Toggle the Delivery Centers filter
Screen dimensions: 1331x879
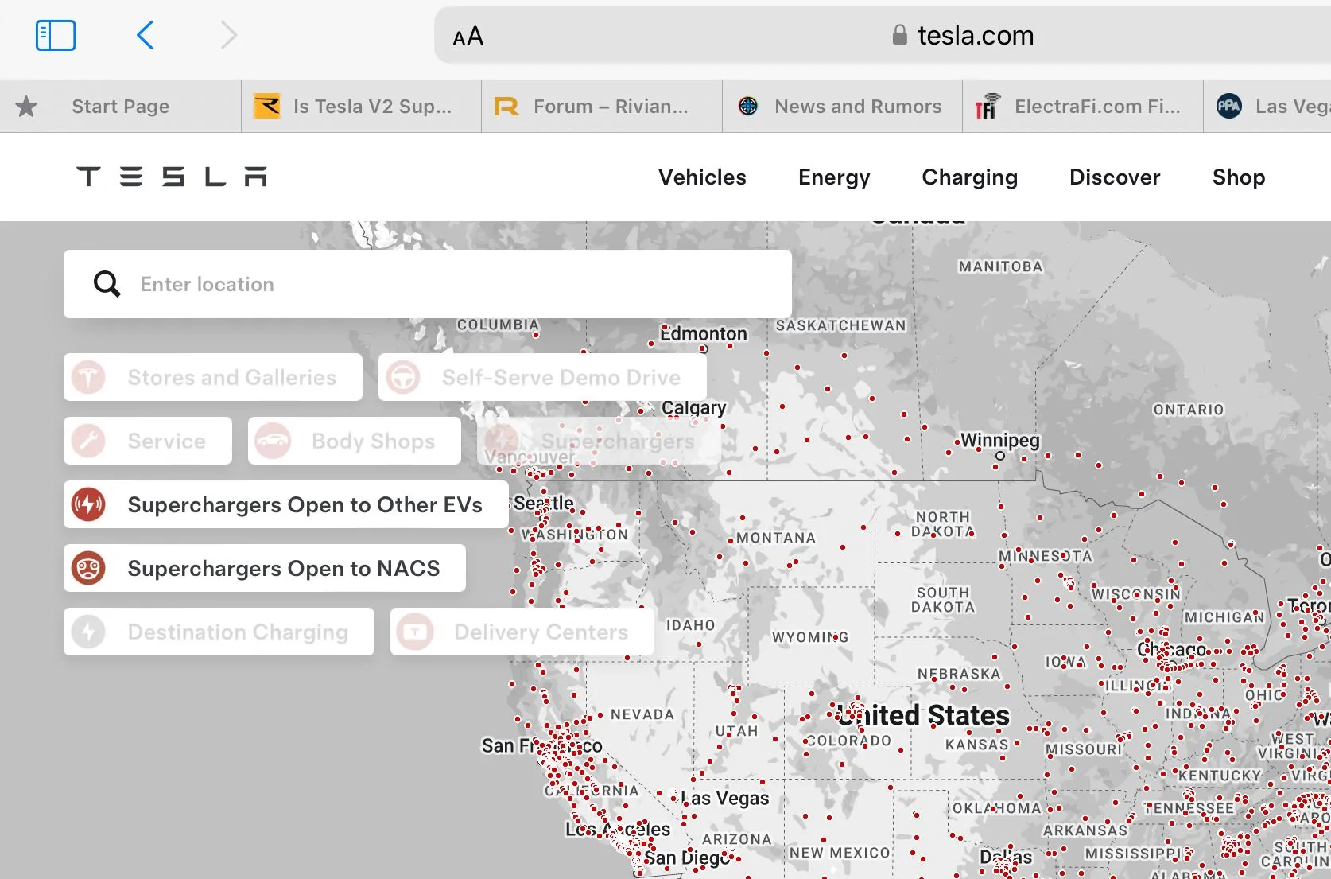click(x=522, y=632)
